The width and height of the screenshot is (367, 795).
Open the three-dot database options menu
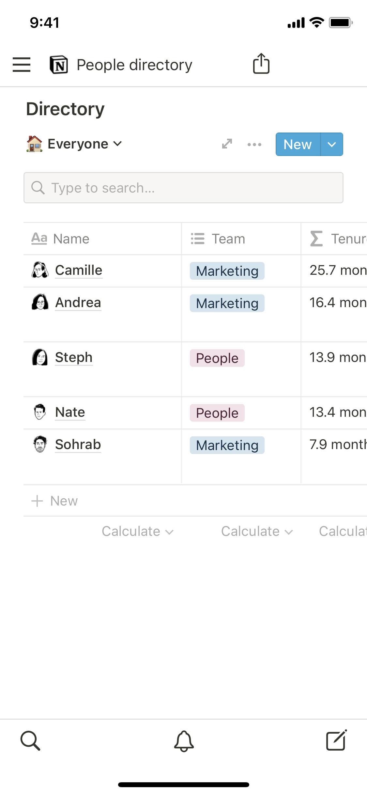tap(254, 144)
